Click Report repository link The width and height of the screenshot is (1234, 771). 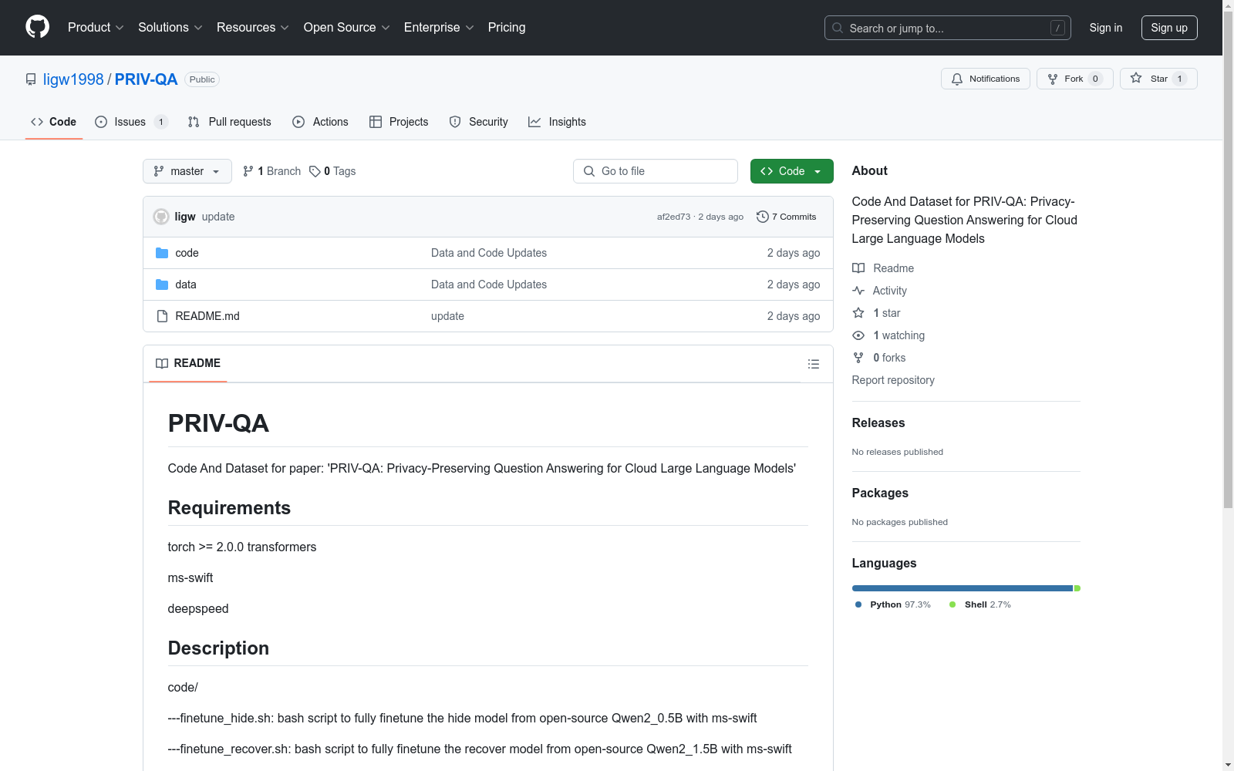coord(893,380)
